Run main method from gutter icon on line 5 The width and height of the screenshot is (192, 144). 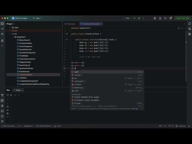tap(67, 40)
